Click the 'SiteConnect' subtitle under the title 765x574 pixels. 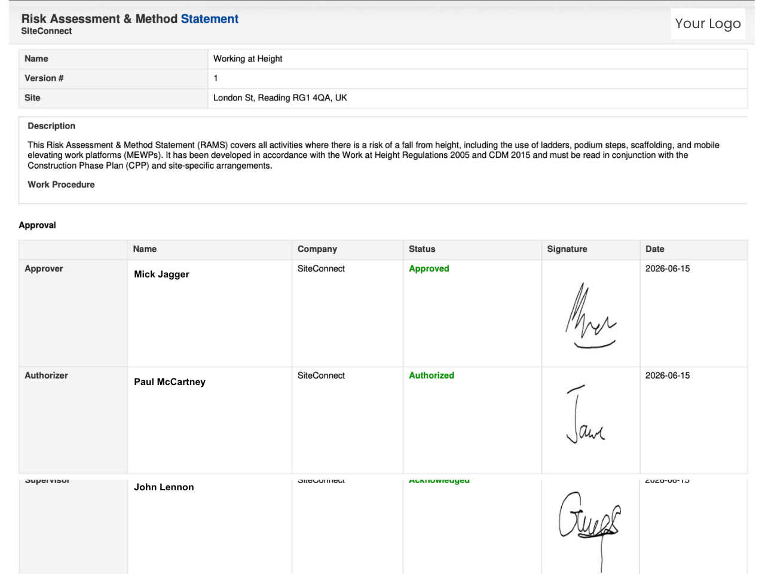(x=46, y=31)
